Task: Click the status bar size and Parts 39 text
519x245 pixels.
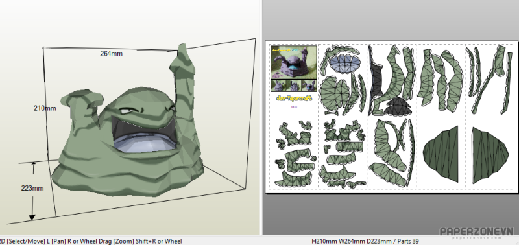Action: tap(365, 241)
